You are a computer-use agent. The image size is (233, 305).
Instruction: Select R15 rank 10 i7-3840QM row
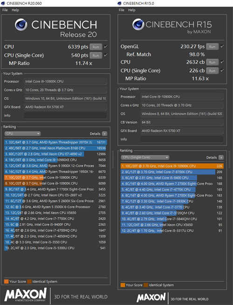(x=172, y=219)
